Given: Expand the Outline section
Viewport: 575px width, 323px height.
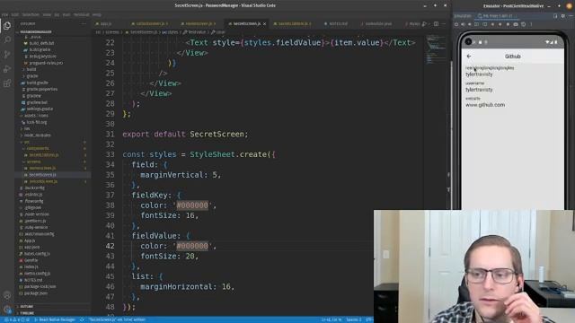Looking at the screenshot, I should point(27,307).
